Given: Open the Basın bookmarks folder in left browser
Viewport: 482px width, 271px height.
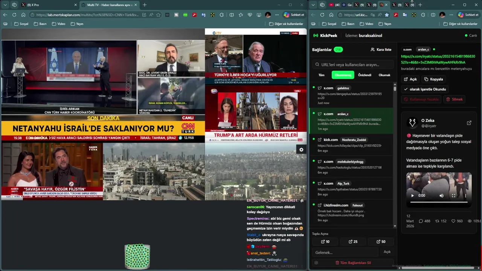Looking at the screenshot, I should click(40, 24).
